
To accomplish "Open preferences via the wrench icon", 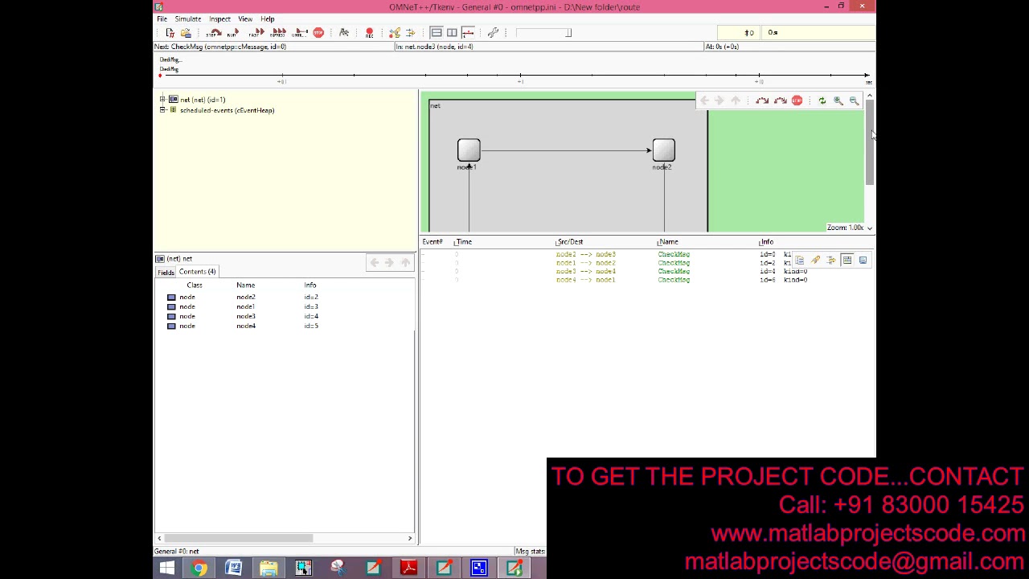I will [493, 33].
